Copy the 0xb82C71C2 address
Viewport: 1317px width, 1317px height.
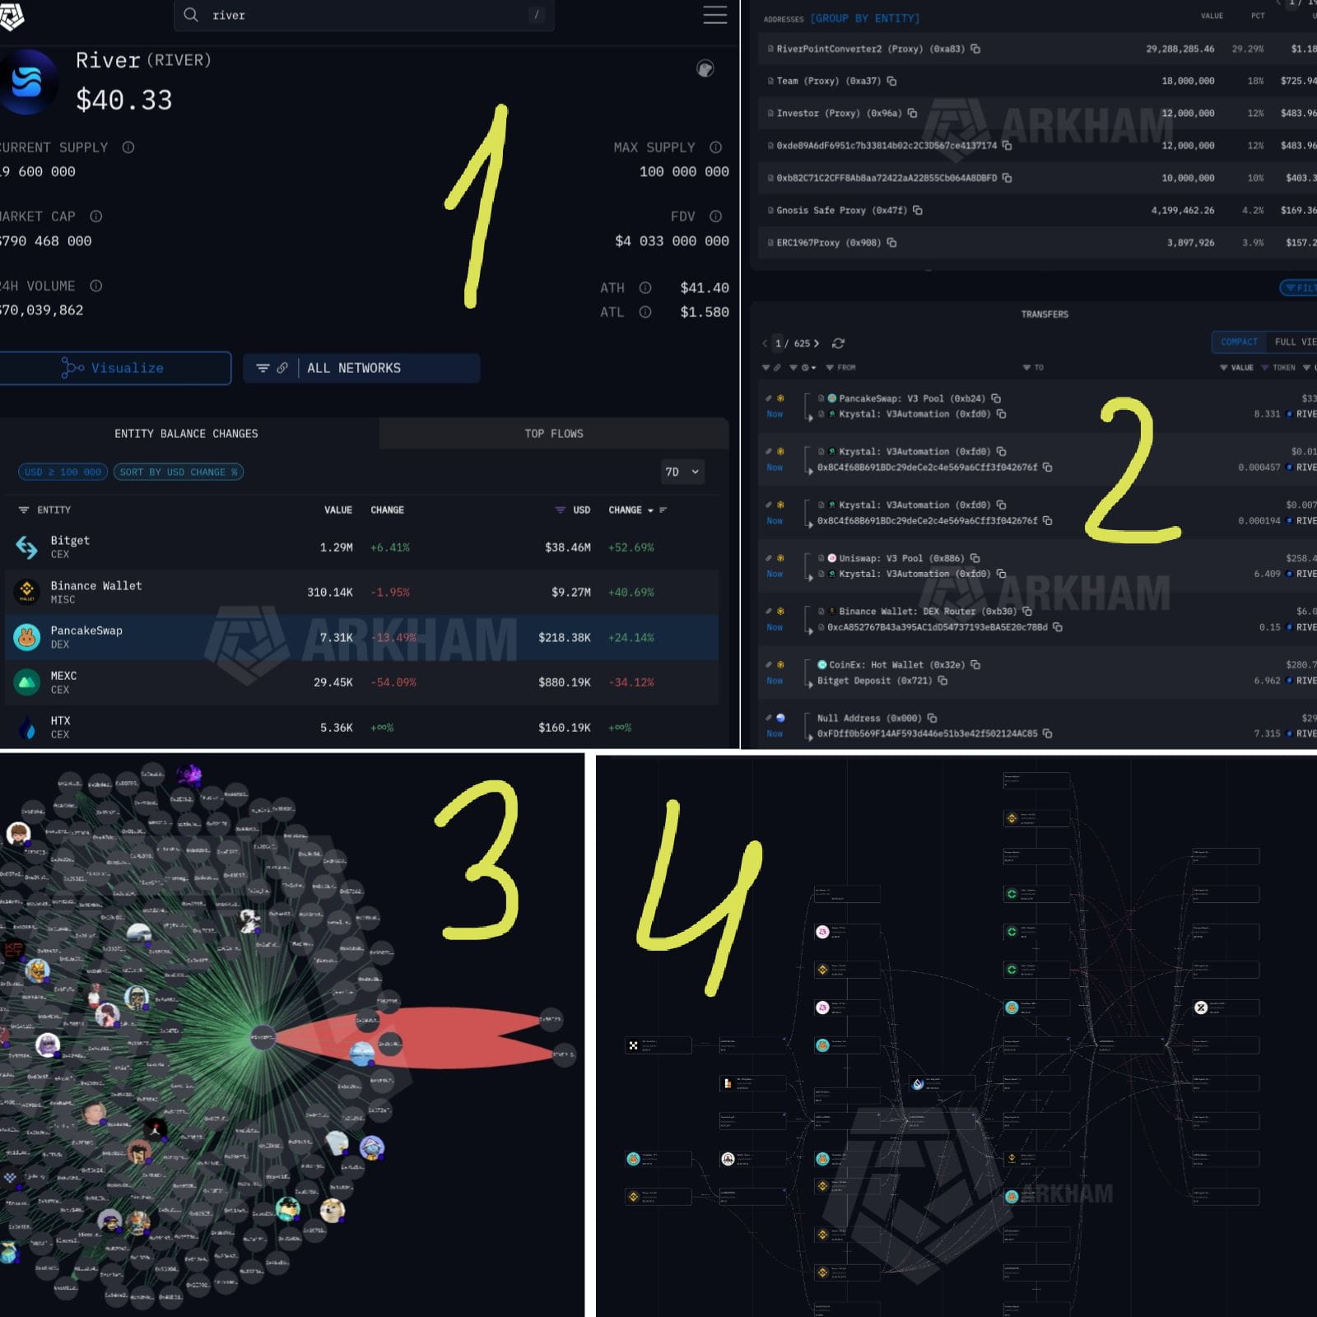point(1007,178)
